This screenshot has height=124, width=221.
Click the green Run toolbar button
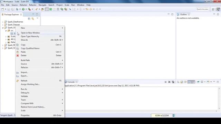[23, 9]
